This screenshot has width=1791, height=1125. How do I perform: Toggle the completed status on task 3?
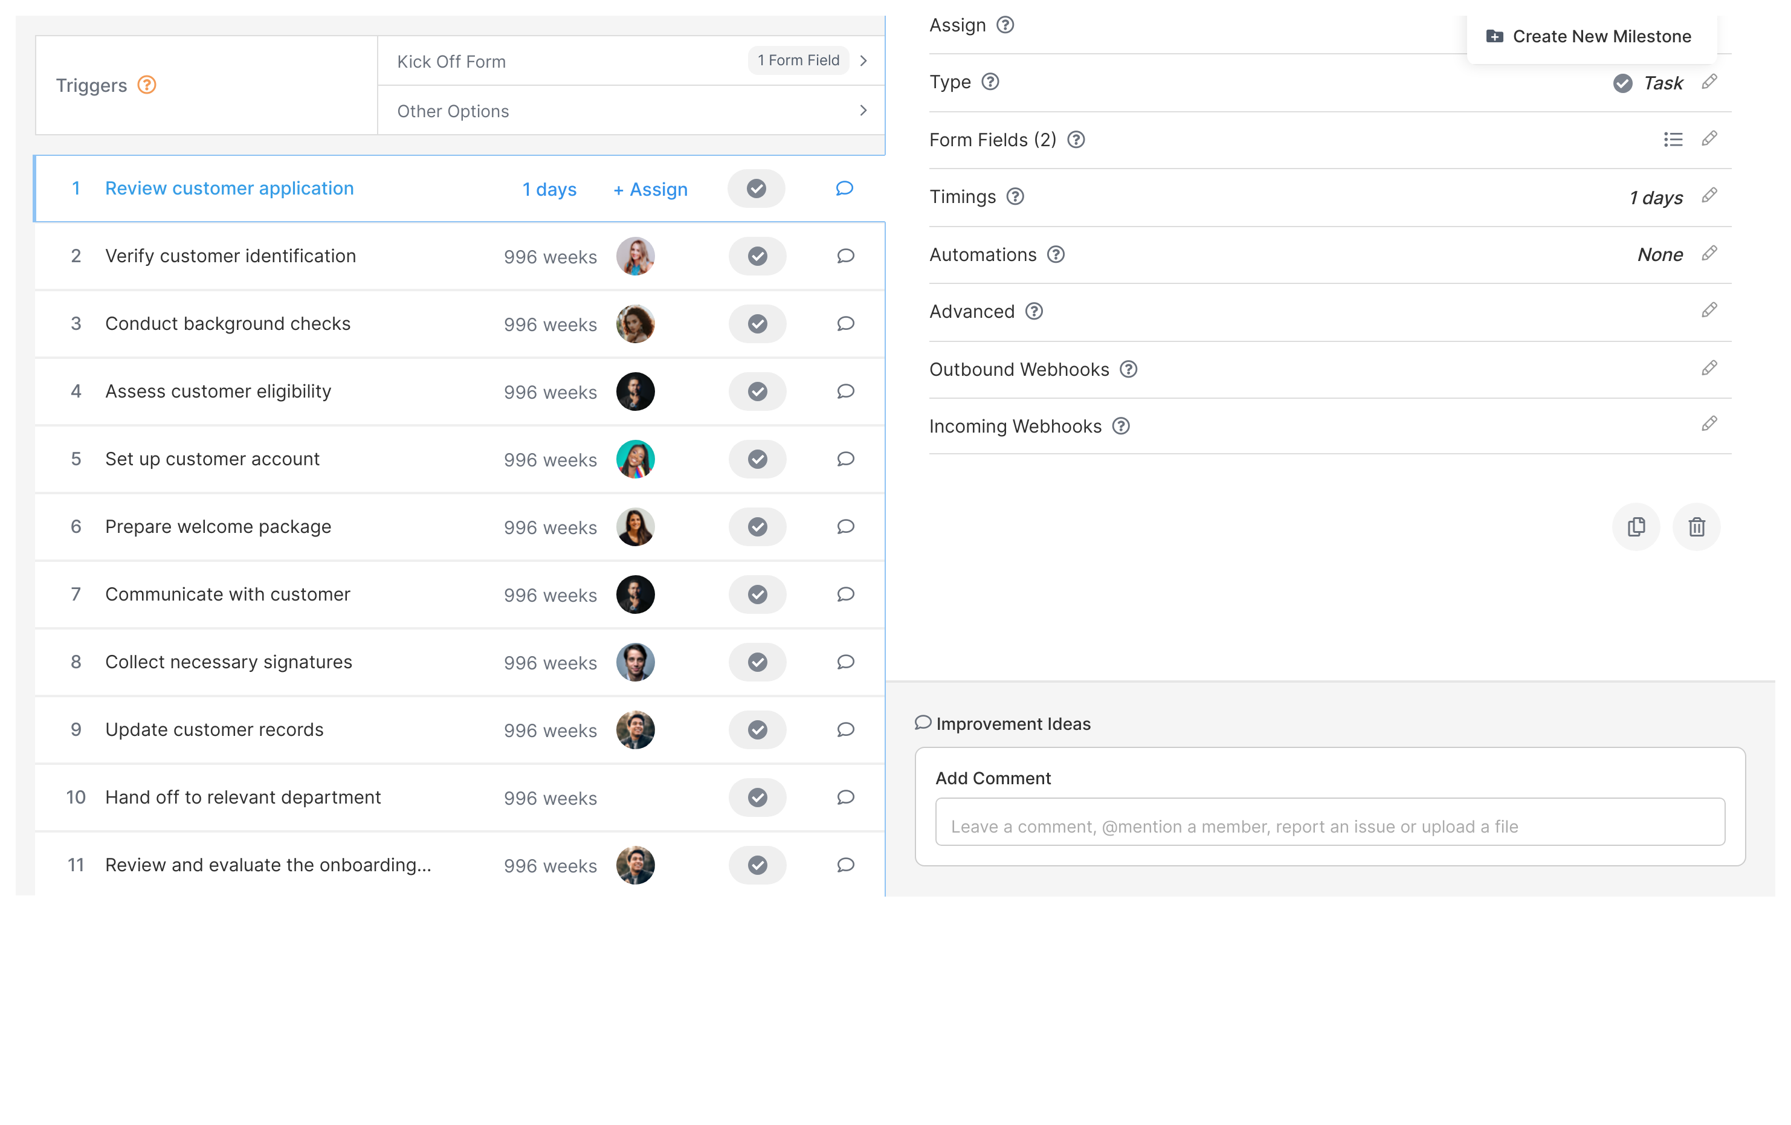[757, 323]
